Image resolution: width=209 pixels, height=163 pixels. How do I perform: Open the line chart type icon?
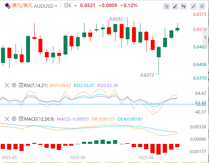pyautogui.click(x=167, y=6)
